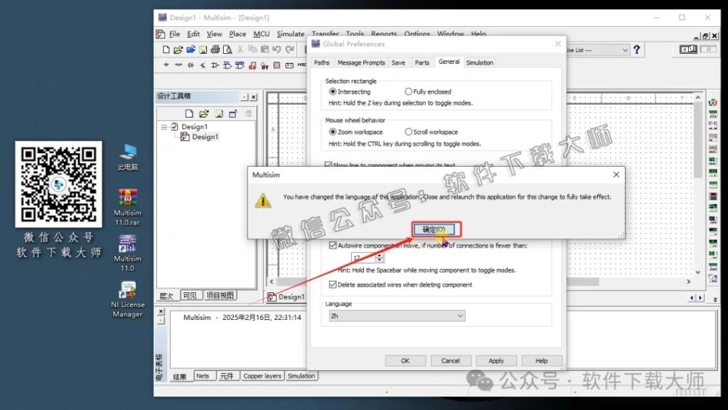Click the Place Source icon in component toolbar
This screenshot has height=410, width=728.
point(166,65)
